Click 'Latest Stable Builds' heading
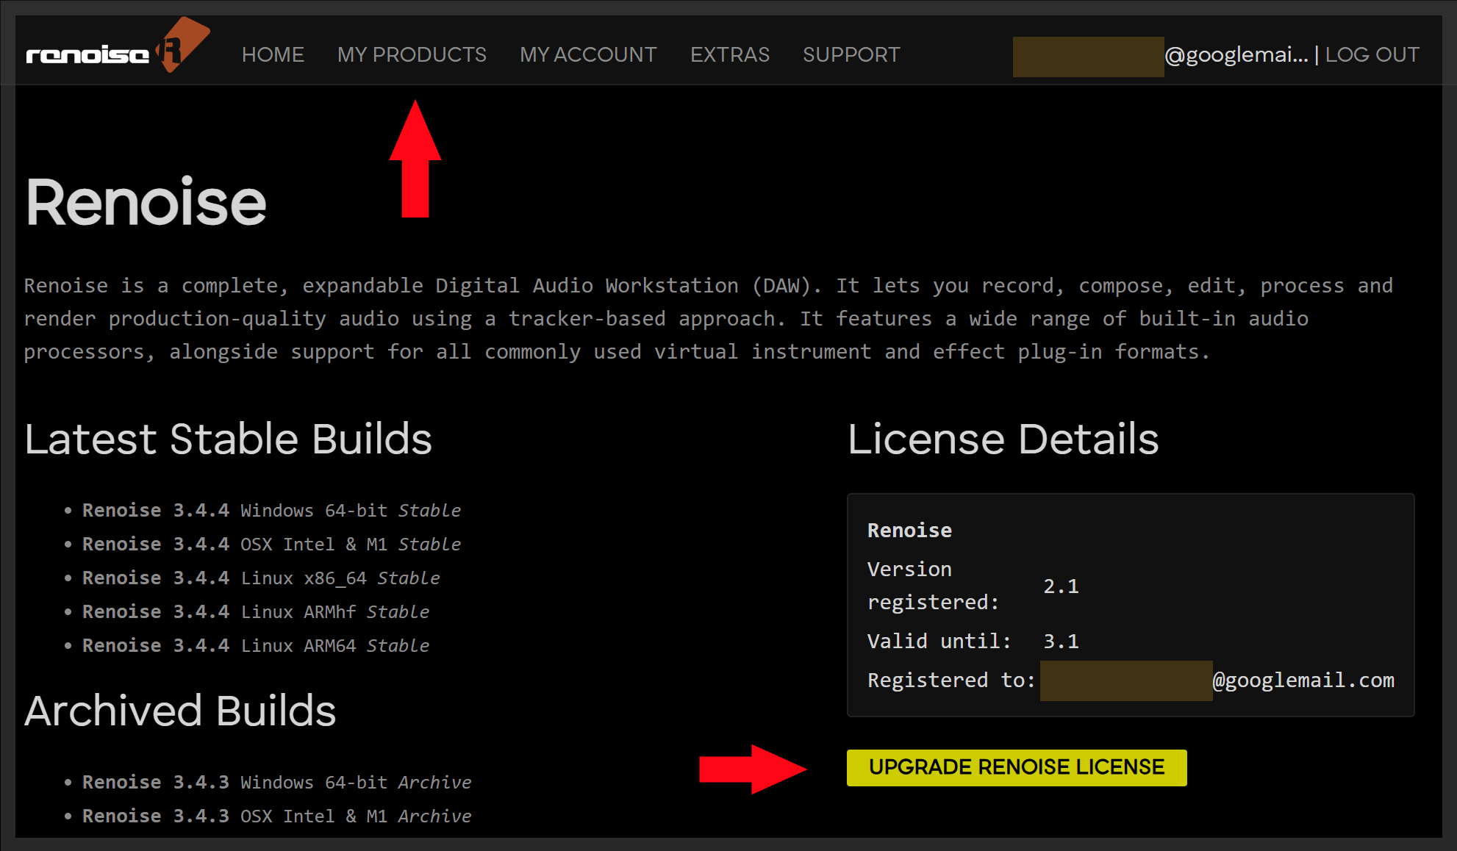 point(229,439)
